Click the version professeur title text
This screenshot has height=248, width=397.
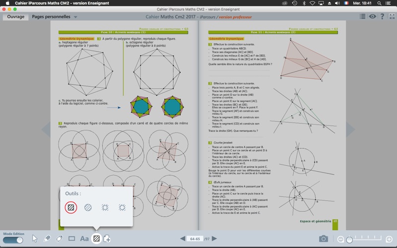(235, 17)
